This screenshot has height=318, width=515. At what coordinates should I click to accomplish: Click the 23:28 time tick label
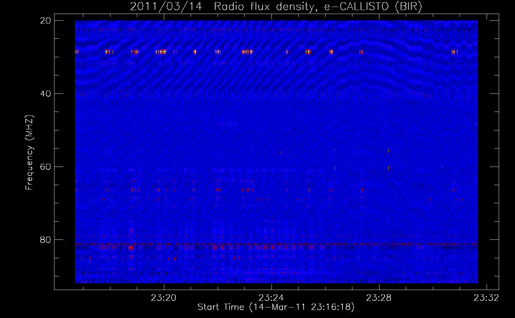click(379, 298)
